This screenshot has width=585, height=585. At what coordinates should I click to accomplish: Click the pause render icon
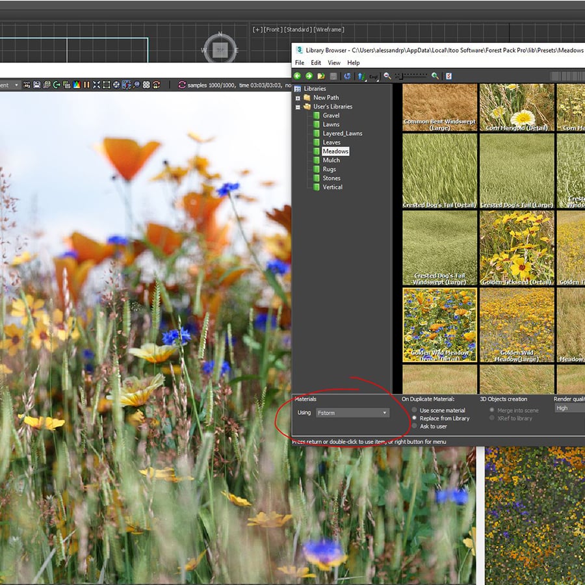coord(86,85)
